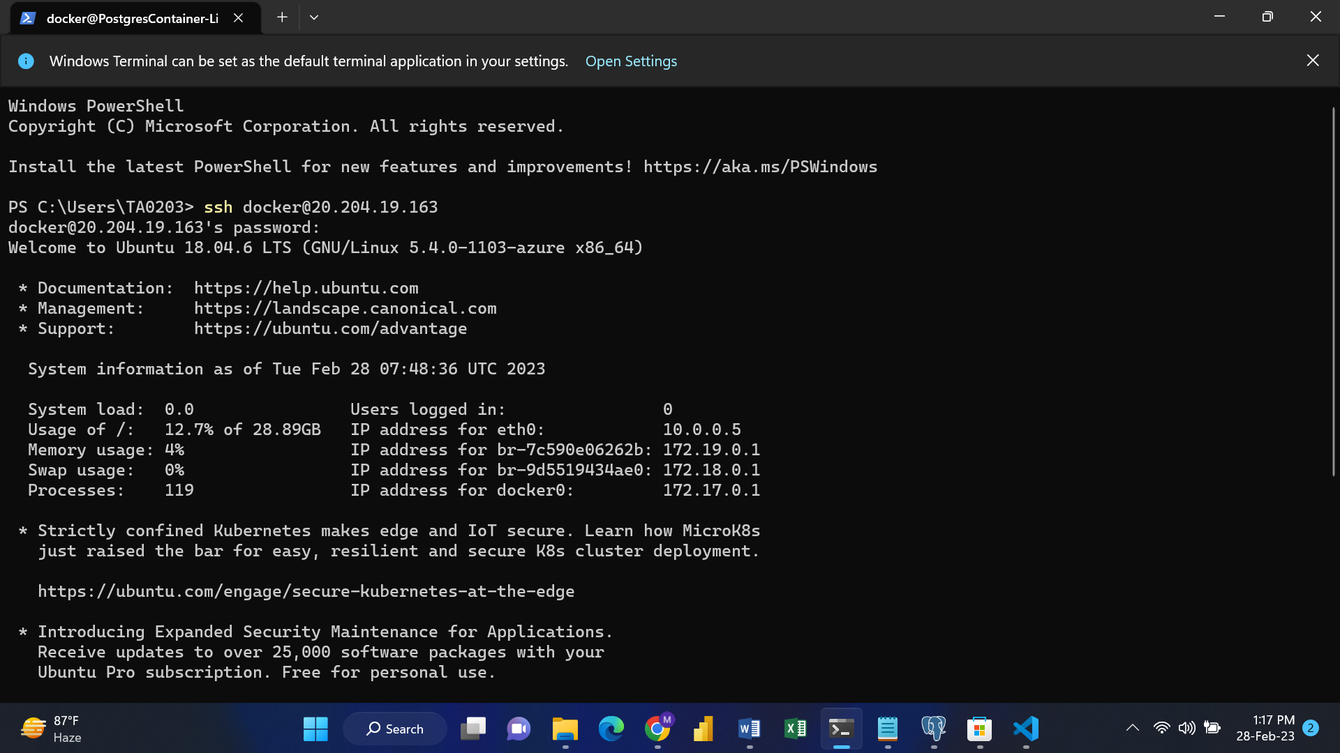Click the ssh docker@20.204.19.163 command text
Screen dimensions: 1340x753
pyautogui.click(x=321, y=207)
